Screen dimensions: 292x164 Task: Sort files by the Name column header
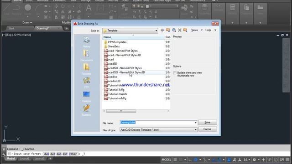click(133, 37)
